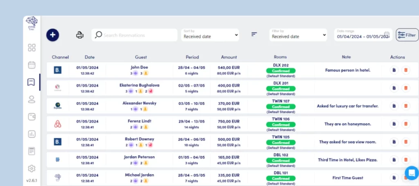Click Confirmed status for DLX 202
The width and height of the screenshot is (419, 186).
coord(281,71)
